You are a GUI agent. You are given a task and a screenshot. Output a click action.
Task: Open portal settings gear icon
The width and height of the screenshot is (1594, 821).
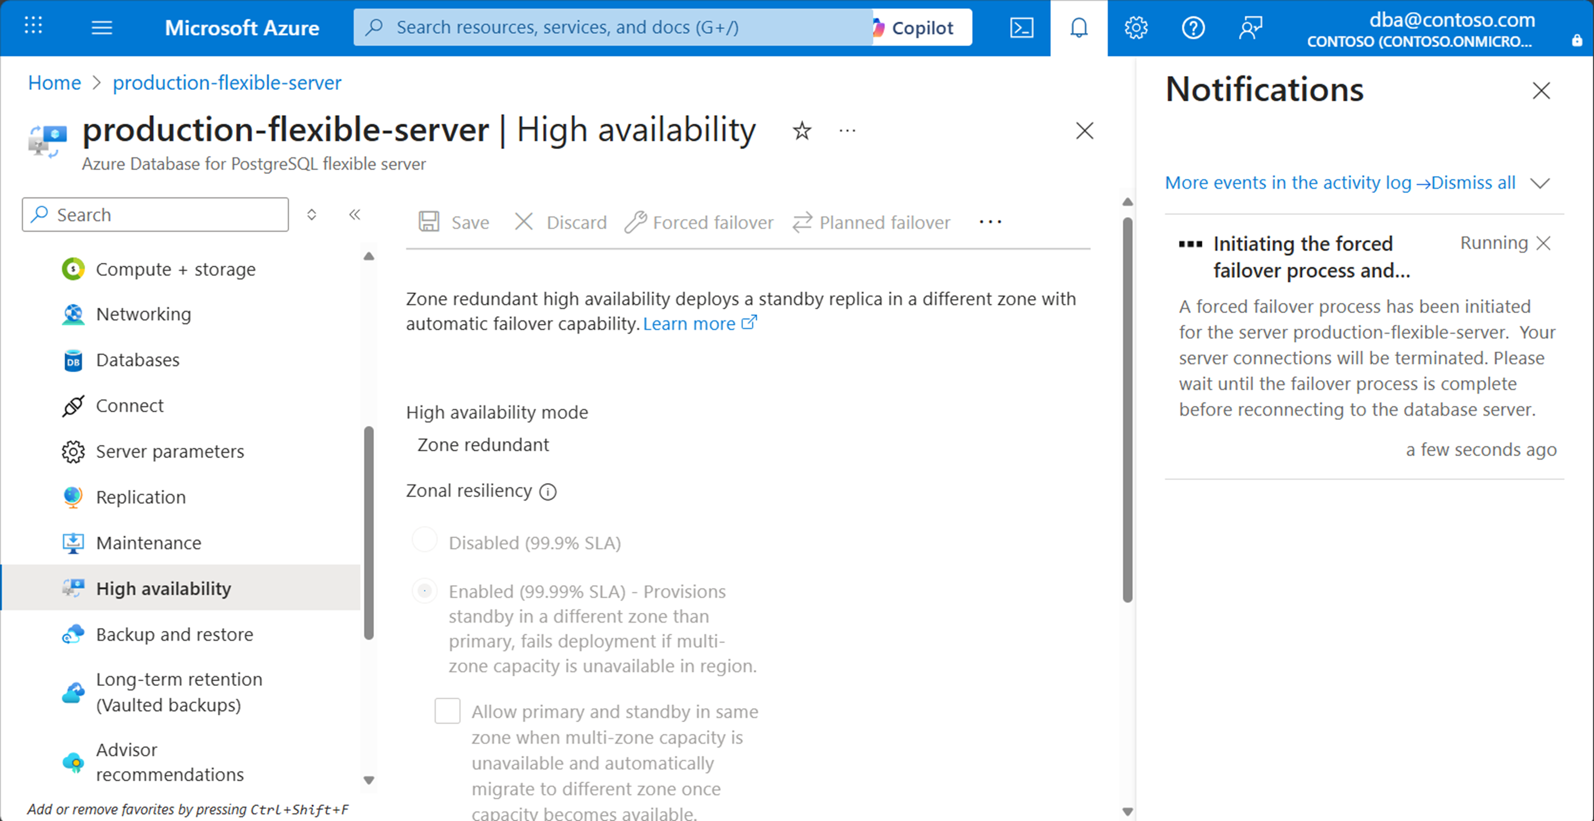click(1135, 28)
